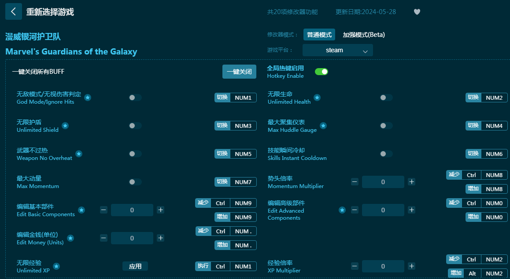Select 普通模式 mode tab
The width and height of the screenshot is (510, 279).
(319, 35)
